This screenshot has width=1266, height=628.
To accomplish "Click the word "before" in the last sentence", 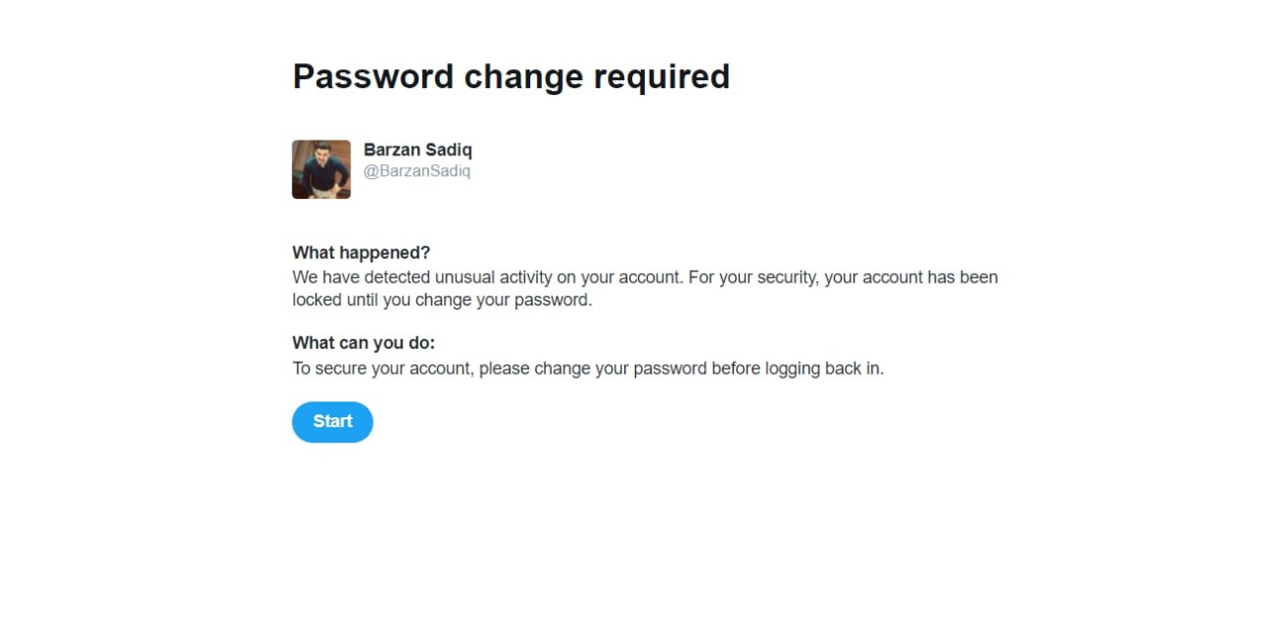I will coord(735,369).
